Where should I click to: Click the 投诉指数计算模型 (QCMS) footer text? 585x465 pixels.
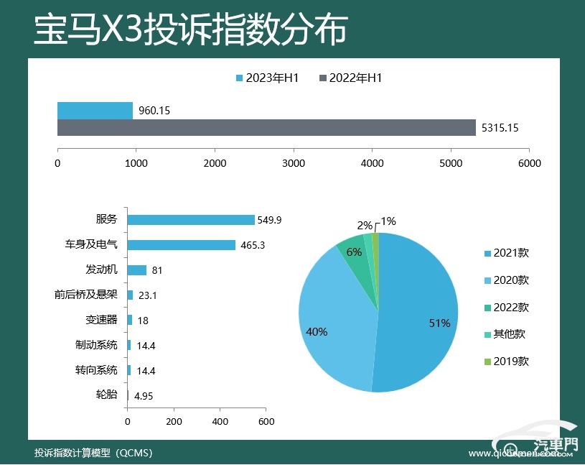pyautogui.click(x=93, y=453)
